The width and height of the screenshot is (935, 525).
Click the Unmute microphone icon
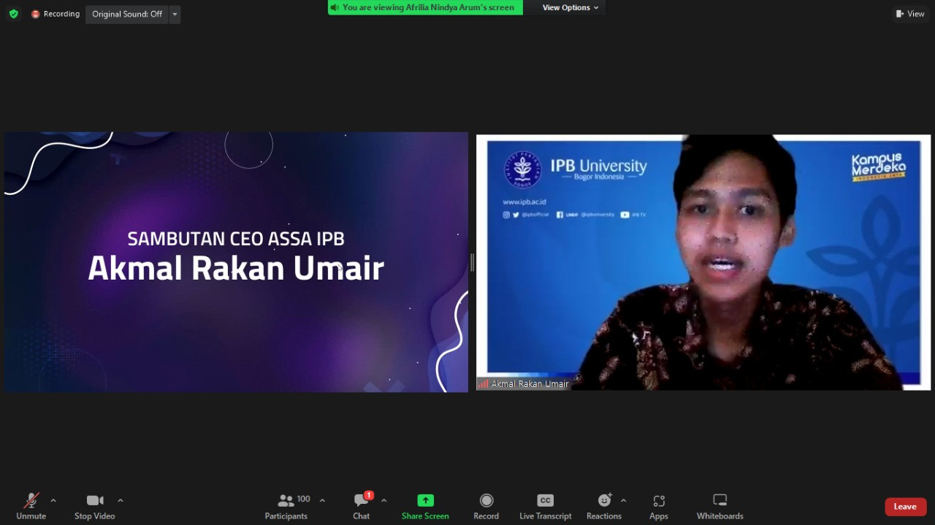pyautogui.click(x=31, y=500)
